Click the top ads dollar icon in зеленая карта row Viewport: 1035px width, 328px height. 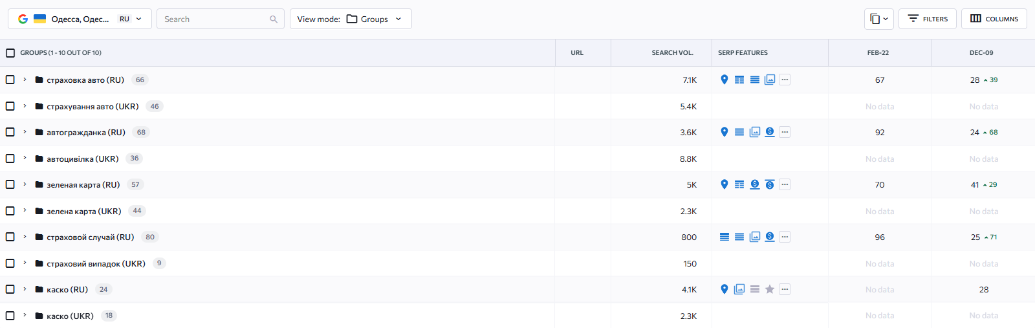770,184
